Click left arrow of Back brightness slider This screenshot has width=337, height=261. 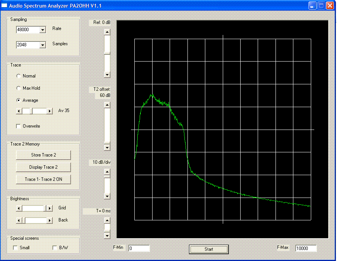(19, 220)
